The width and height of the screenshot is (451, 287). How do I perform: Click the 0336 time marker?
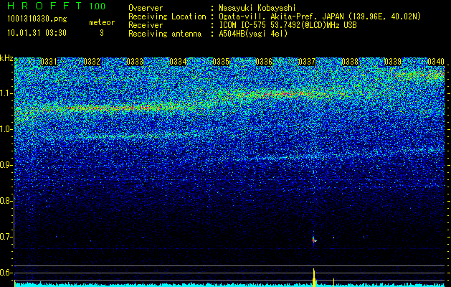click(x=264, y=62)
